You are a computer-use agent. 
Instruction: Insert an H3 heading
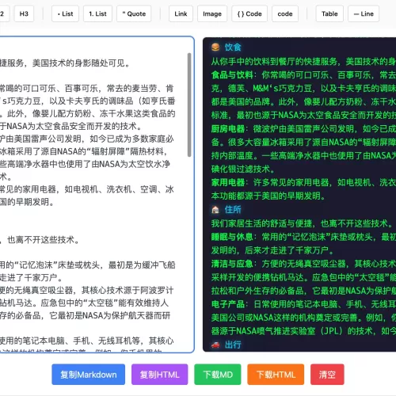pos(24,13)
